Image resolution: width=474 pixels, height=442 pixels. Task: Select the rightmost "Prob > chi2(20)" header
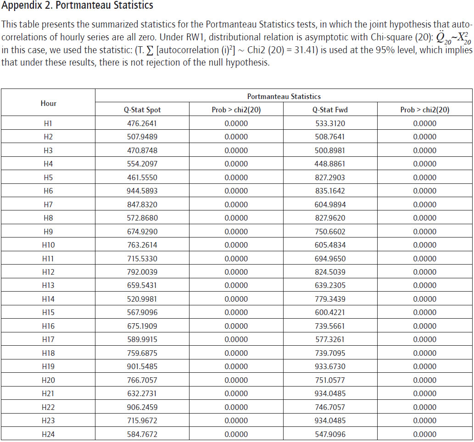pos(424,110)
